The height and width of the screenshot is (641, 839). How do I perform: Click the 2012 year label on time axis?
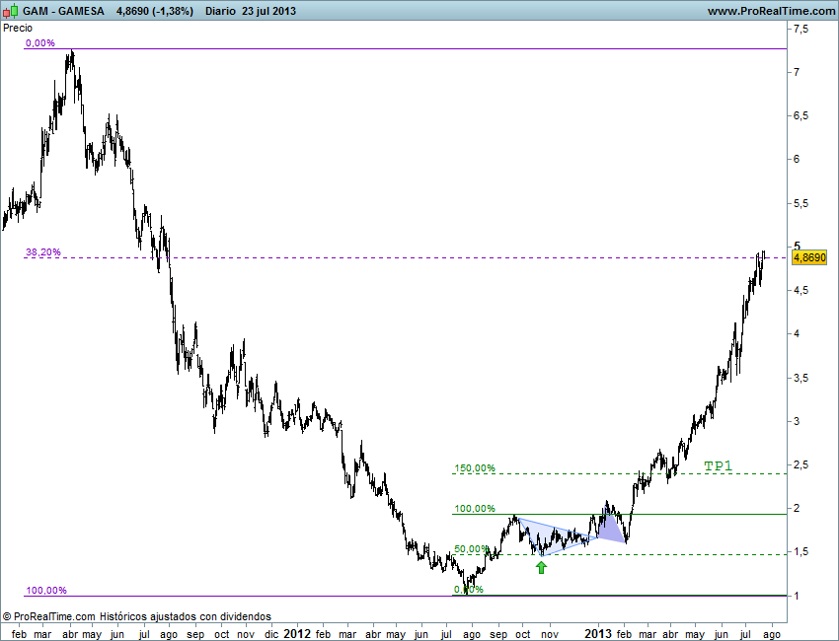click(296, 633)
